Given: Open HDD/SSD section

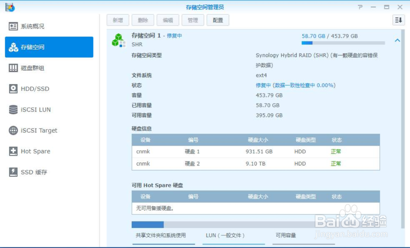Looking at the screenshot, I should pos(49,89).
